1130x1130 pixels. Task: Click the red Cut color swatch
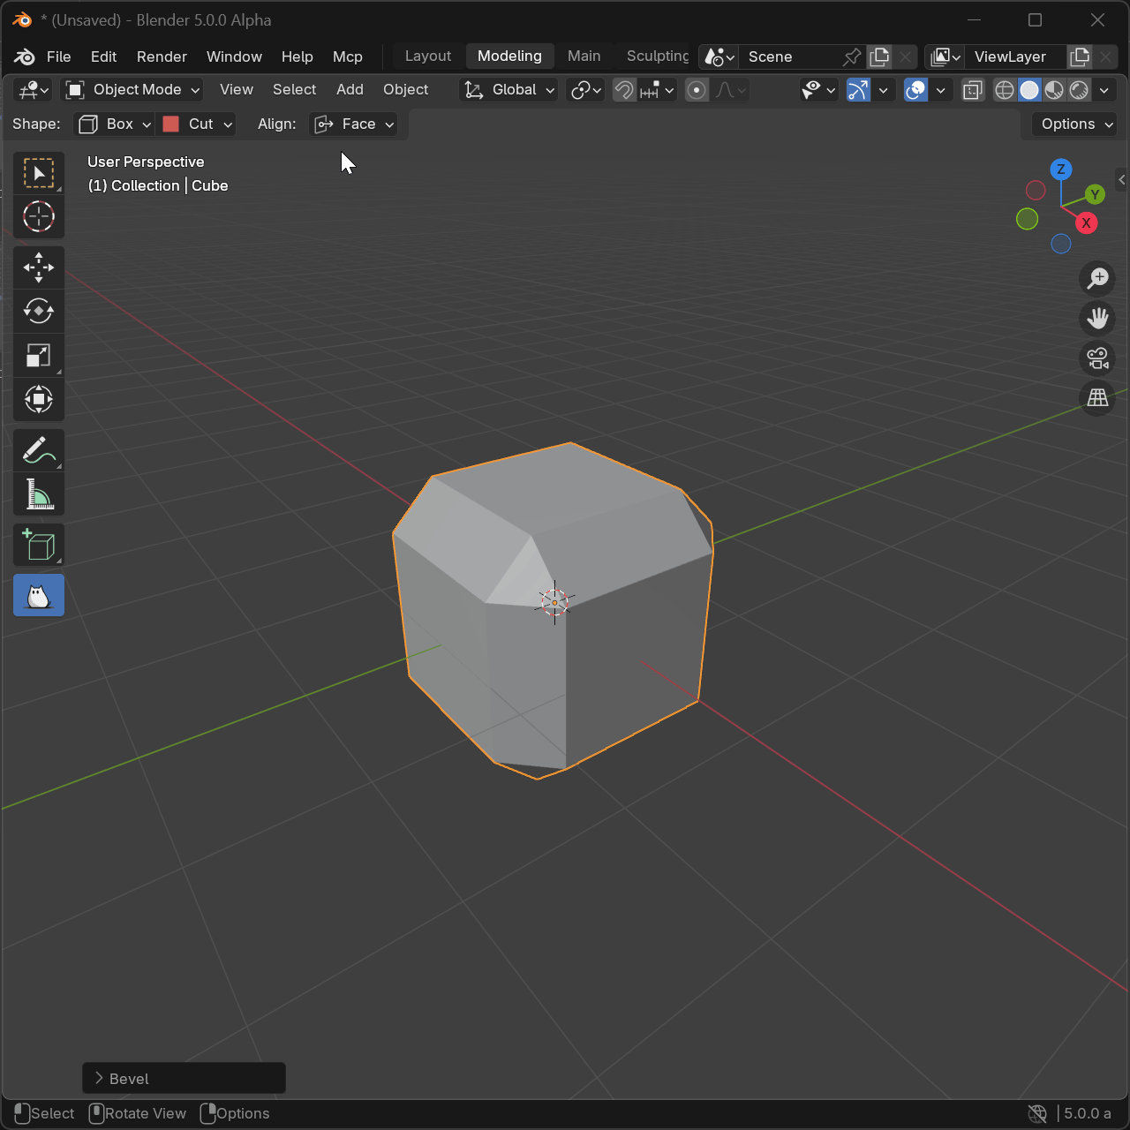[171, 124]
